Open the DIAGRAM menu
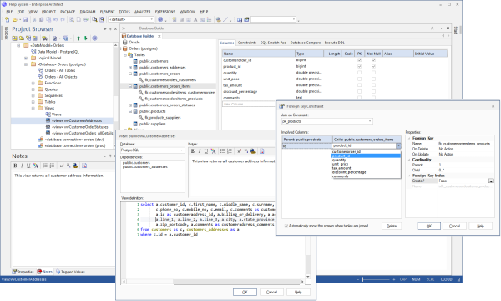The width and height of the screenshot is (501, 301). pyautogui.click(x=88, y=12)
